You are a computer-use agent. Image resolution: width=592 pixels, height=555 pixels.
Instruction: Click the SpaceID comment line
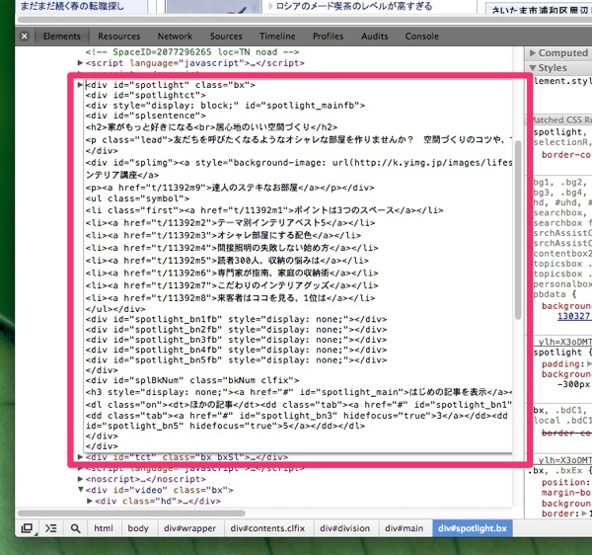pos(192,52)
